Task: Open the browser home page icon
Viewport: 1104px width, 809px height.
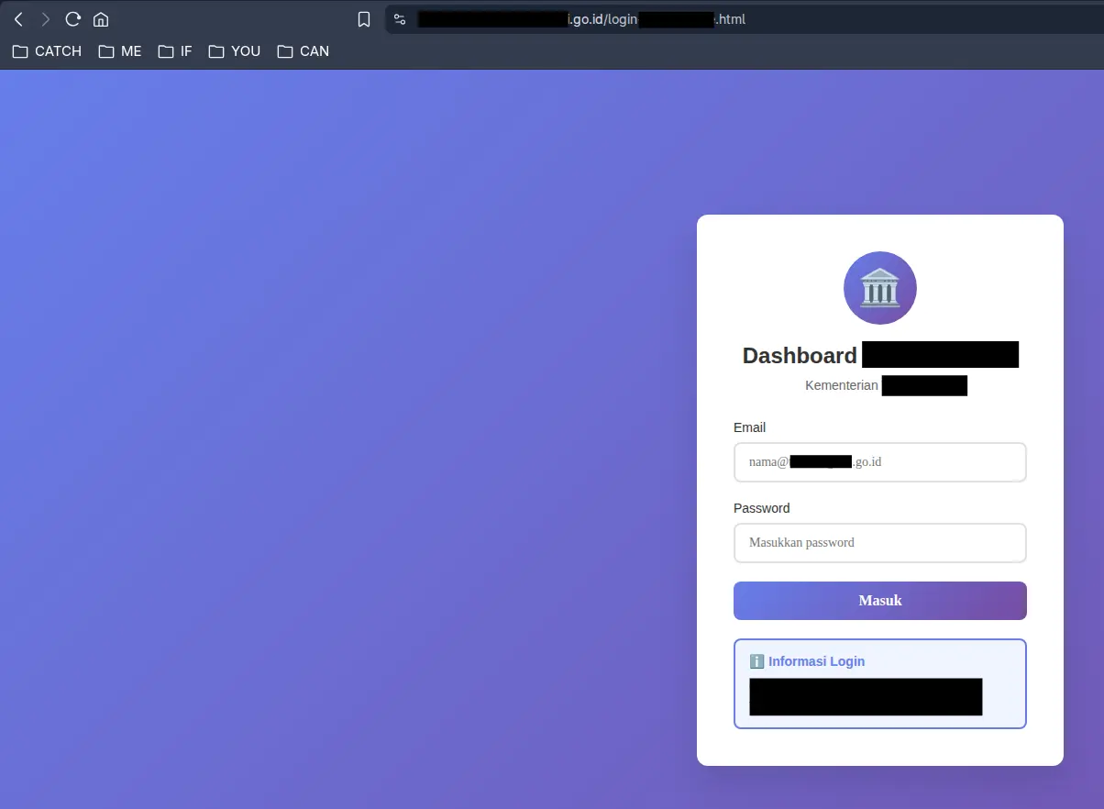Action: 102,19
